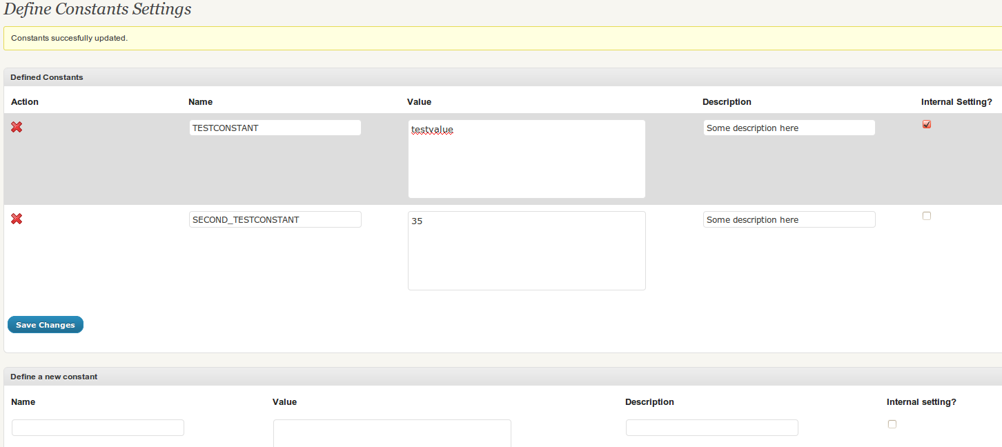Image resolution: width=1002 pixels, height=447 pixels.
Task: Click the new constant Description input
Action: (x=712, y=428)
